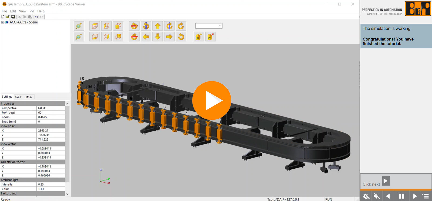Viewport: 432px width, 201px height.
Task: Rotate the view counterclockwise
Action: pos(181,36)
